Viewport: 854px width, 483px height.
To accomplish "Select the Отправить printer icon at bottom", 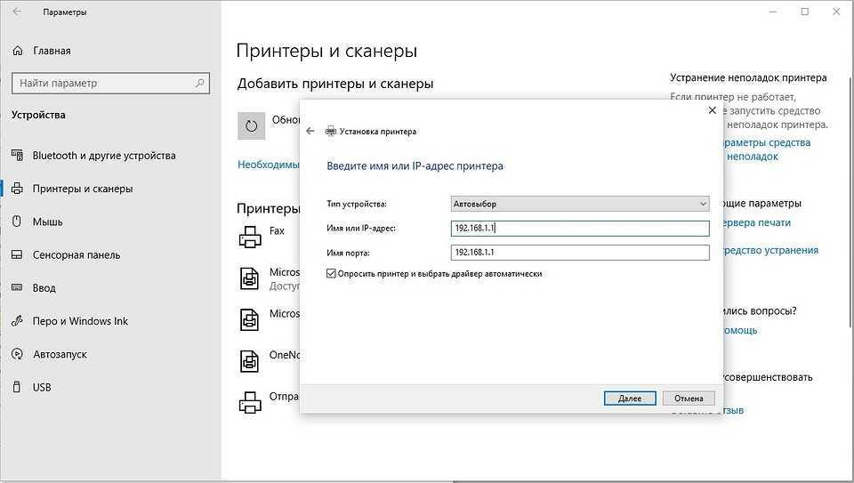I will (x=250, y=402).
